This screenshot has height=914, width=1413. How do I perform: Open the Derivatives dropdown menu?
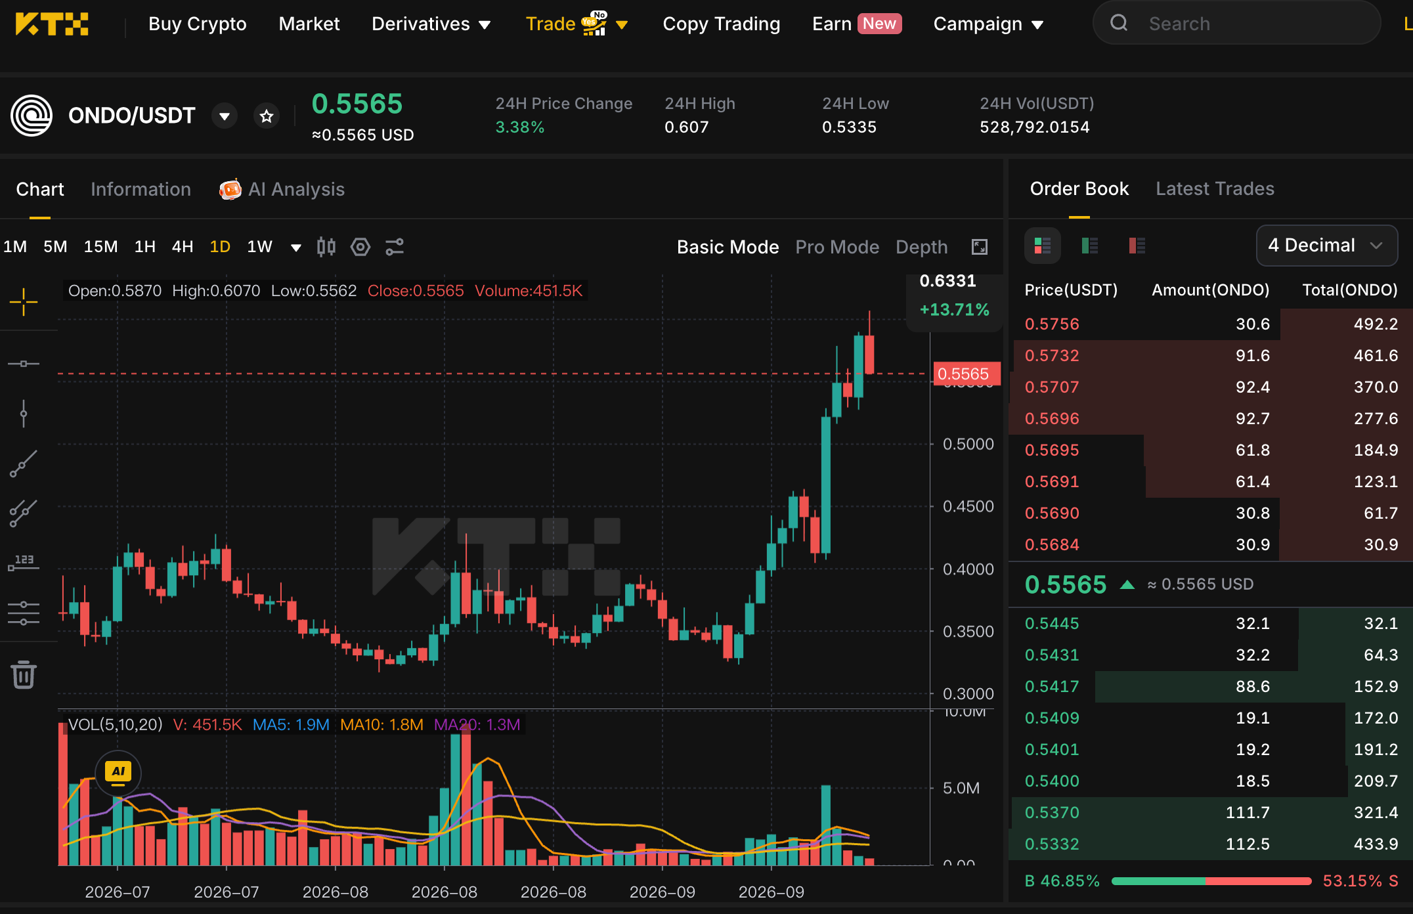[x=431, y=24]
